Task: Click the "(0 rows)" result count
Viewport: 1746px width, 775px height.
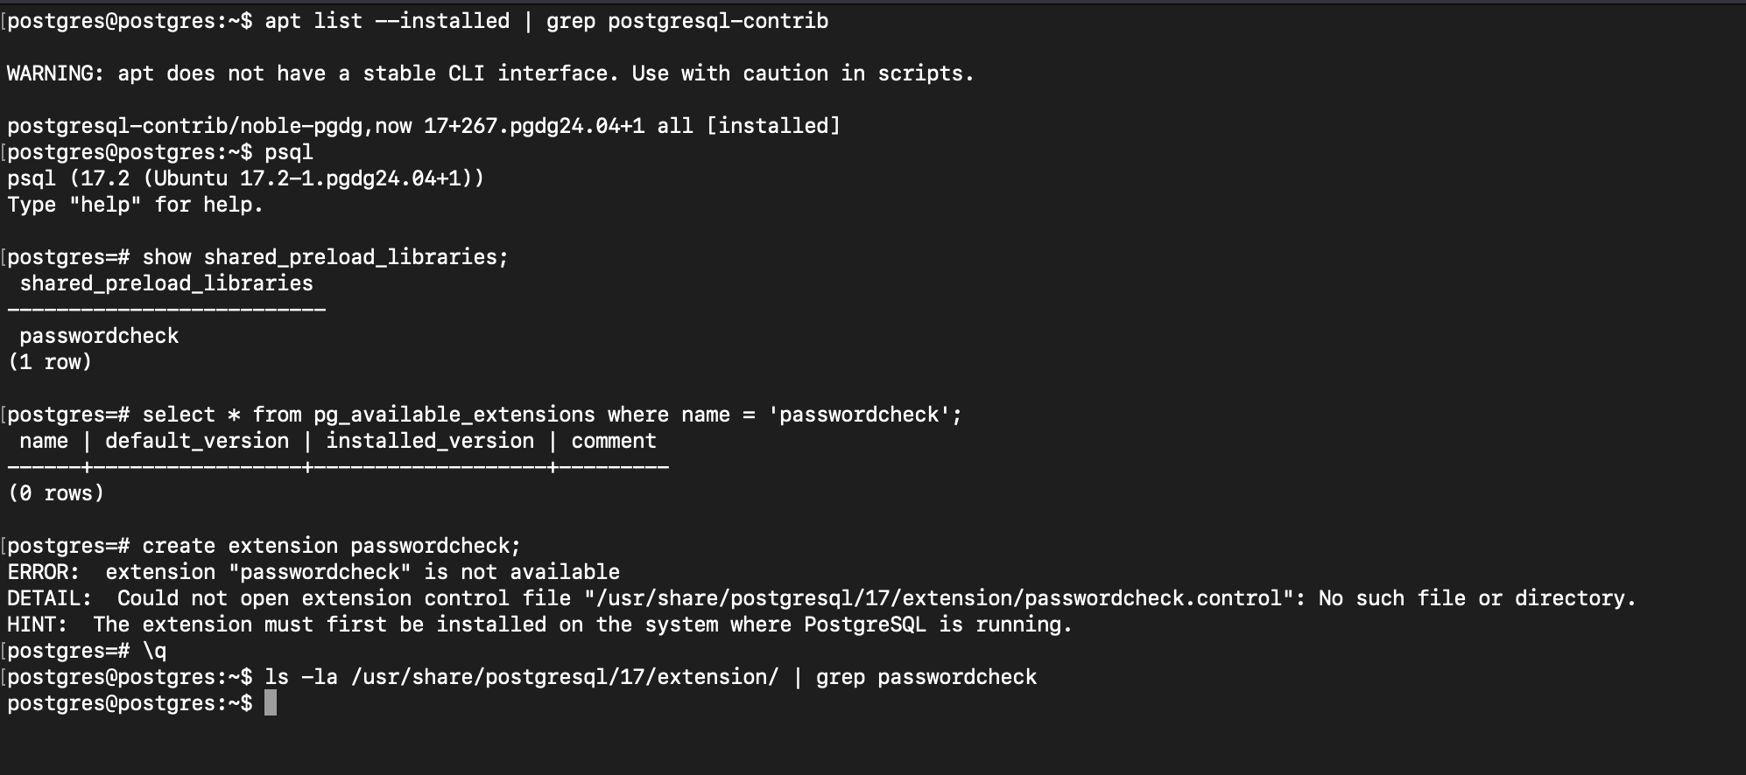Action: coord(56,493)
